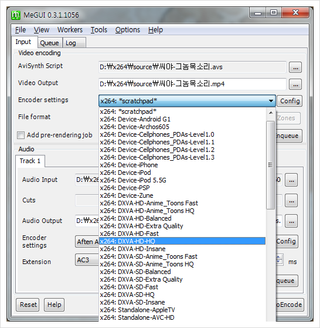Click the Video Output path field
The width and height of the screenshot is (320, 328).
tap(192, 84)
